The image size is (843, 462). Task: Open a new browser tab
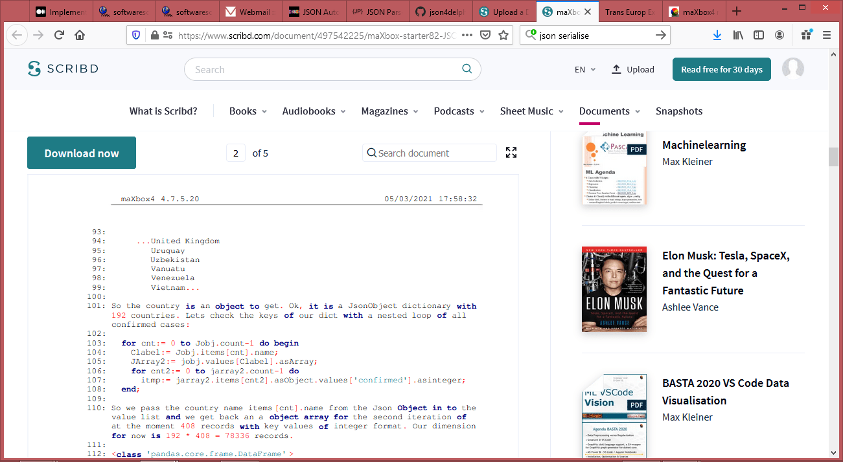pos(737,12)
